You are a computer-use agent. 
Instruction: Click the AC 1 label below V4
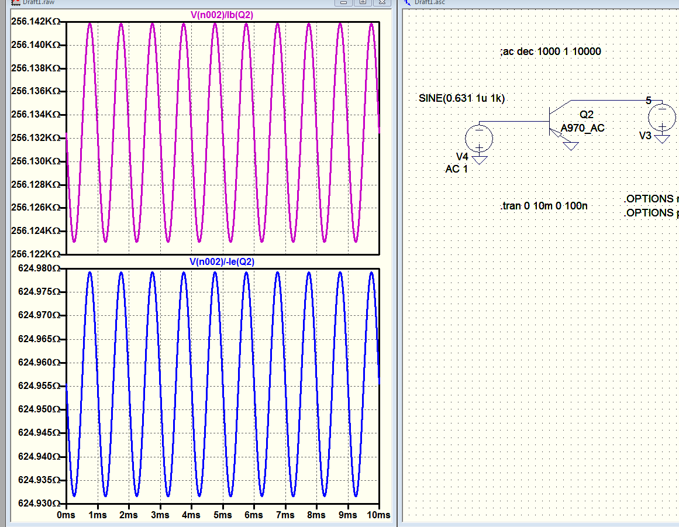456,169
